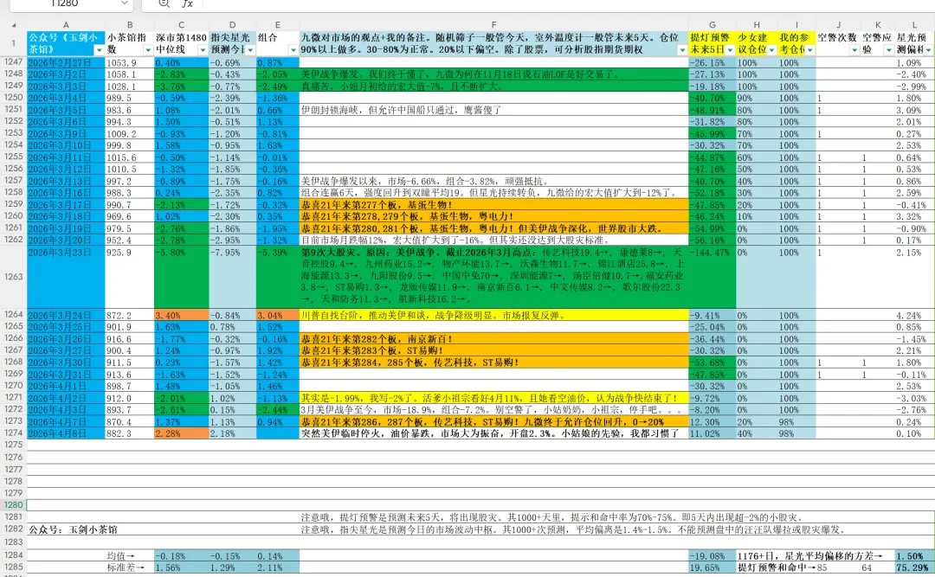
Task: Open the Name Box dropdown arrow showing T1280
Action: point(124,4)
